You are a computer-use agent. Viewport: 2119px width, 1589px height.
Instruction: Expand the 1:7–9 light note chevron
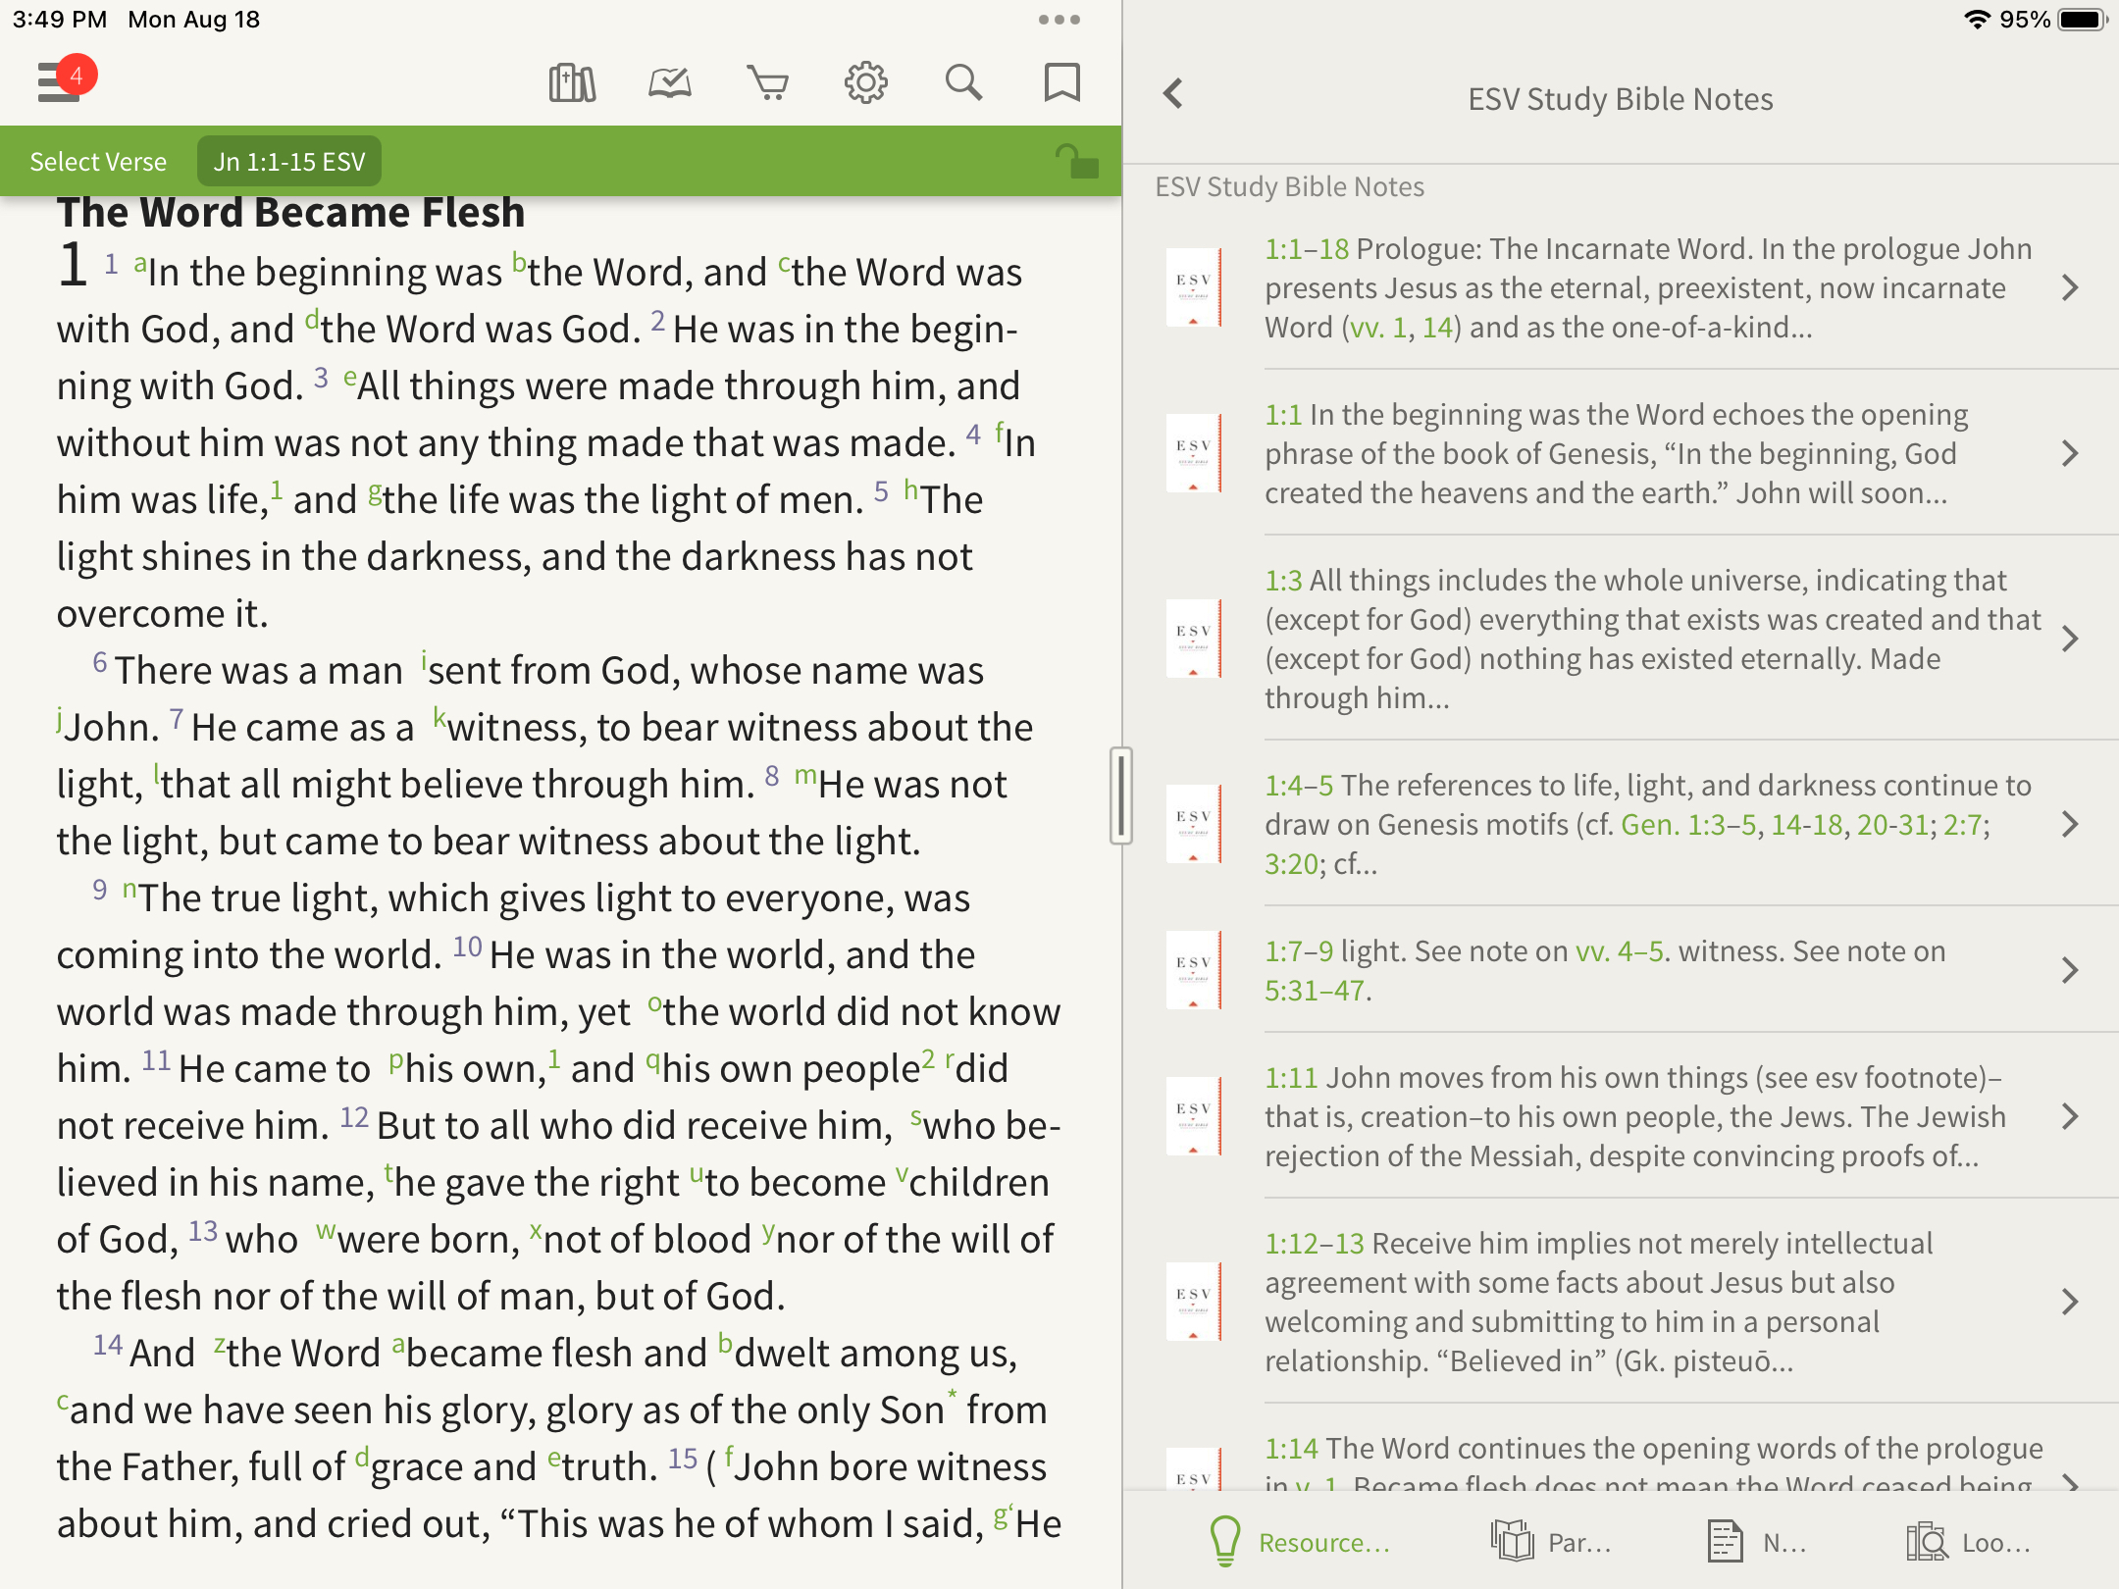(x=2070, y=970)
